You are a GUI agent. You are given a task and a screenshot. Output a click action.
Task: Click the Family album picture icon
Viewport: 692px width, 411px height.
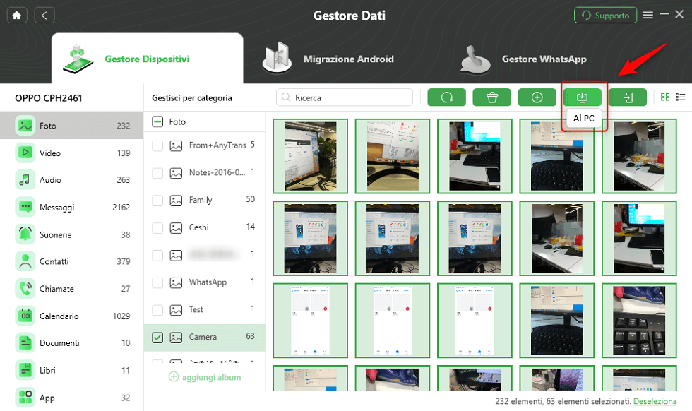point(176,201)
